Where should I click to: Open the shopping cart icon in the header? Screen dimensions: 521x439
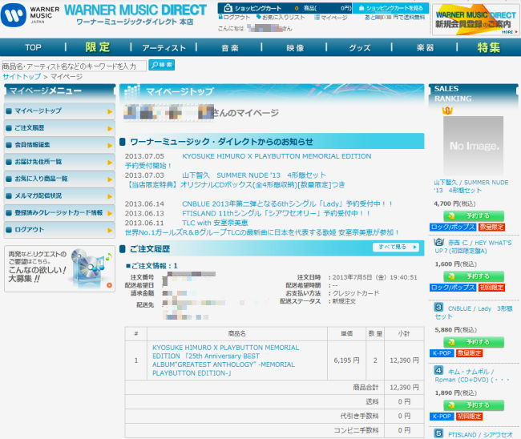pos(228,8)
